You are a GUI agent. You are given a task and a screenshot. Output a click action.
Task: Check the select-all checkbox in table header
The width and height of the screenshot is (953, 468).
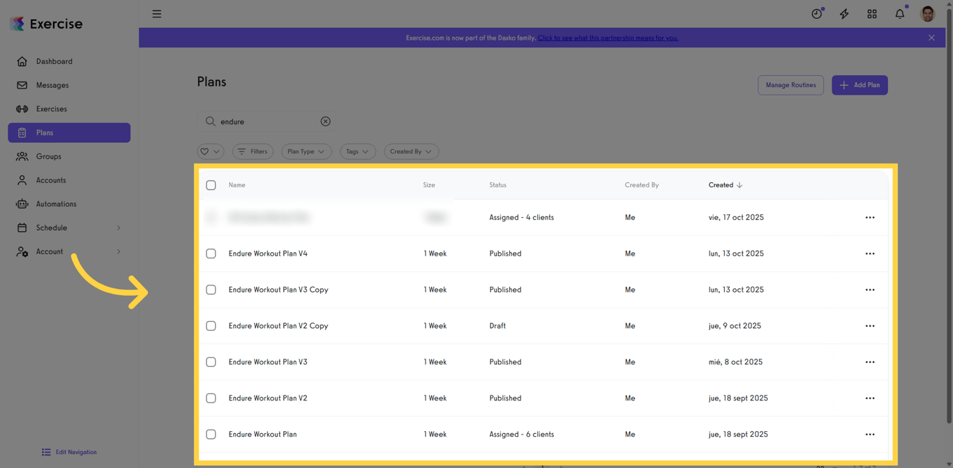[211, 185]
